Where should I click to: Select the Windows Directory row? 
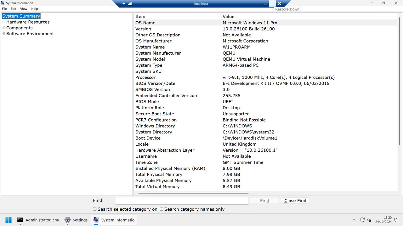(x=266, y=126)
